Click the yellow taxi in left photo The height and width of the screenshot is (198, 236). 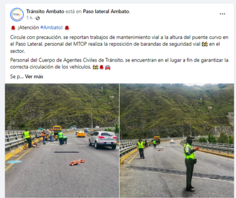[81, 134]
